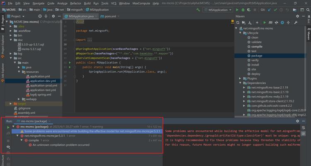Image resolution: width=311 pixels, height=166 pixels.
Task: Toggle the Project tool window tab
Action: pyautogui.click(x=2, y=22)
